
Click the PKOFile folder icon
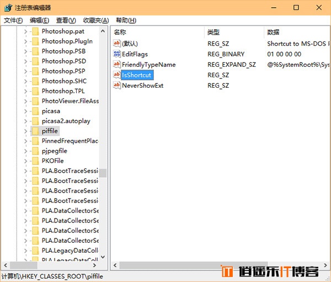35,161
